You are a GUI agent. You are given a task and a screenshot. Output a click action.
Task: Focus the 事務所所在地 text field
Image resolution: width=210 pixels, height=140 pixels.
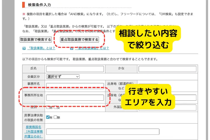click(x=75, y=98)
